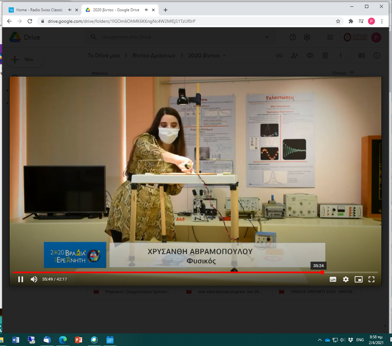392x346 pixels.
Task: Open PowerPoint from the taskbar
Action: click(79, 340)
